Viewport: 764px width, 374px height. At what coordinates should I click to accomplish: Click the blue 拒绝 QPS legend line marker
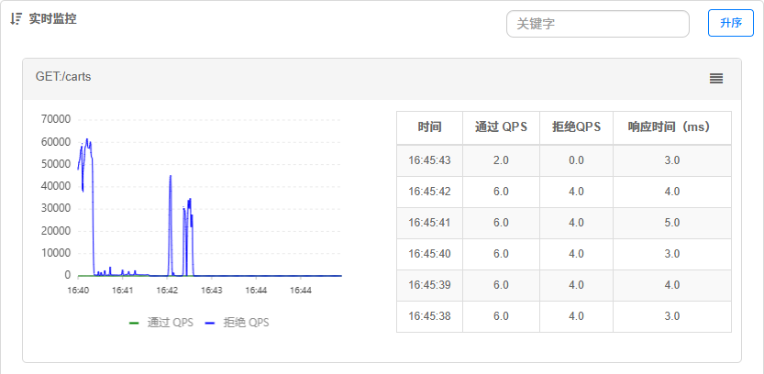210,324
